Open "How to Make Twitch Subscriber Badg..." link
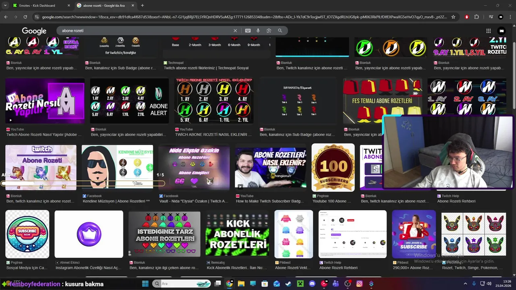 click(x=270, y=201)
